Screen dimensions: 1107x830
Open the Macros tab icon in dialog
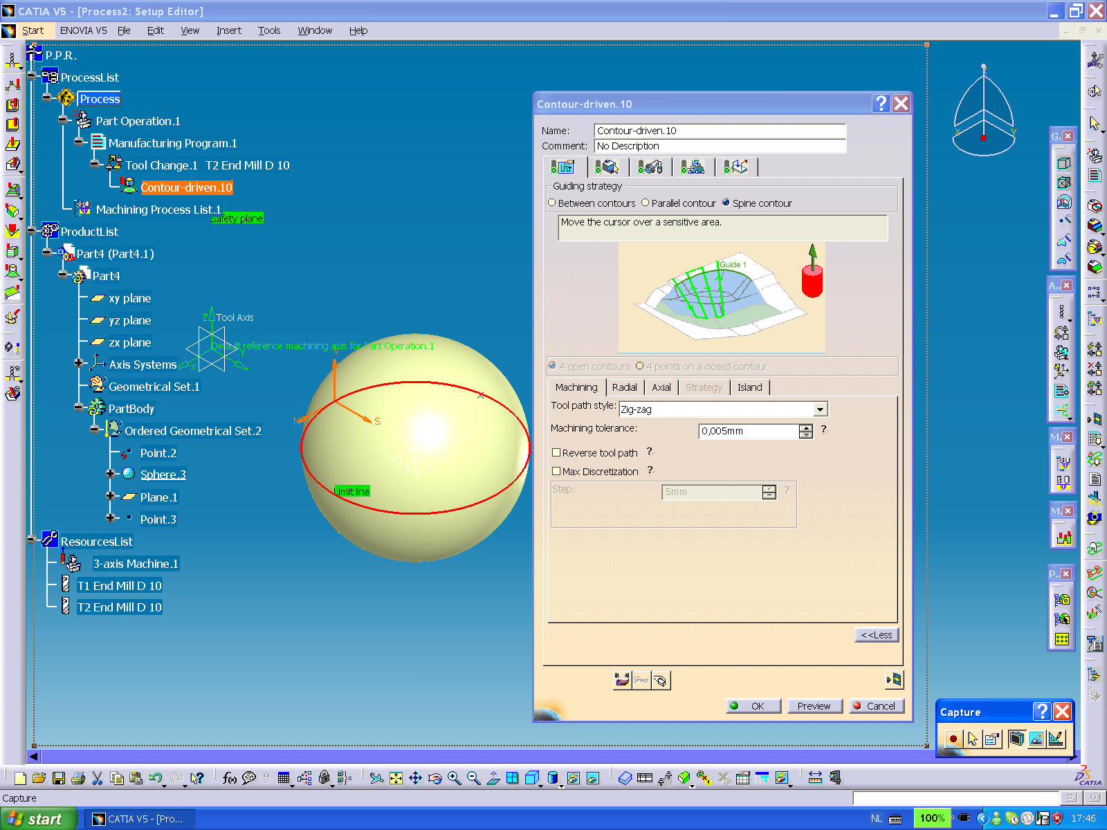(x=736, y=167)
